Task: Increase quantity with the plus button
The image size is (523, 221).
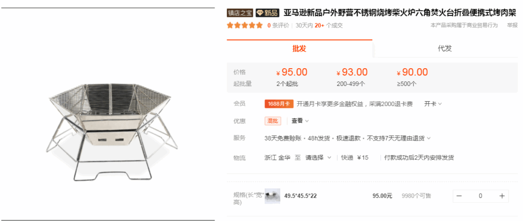Action: pos(502,196)
